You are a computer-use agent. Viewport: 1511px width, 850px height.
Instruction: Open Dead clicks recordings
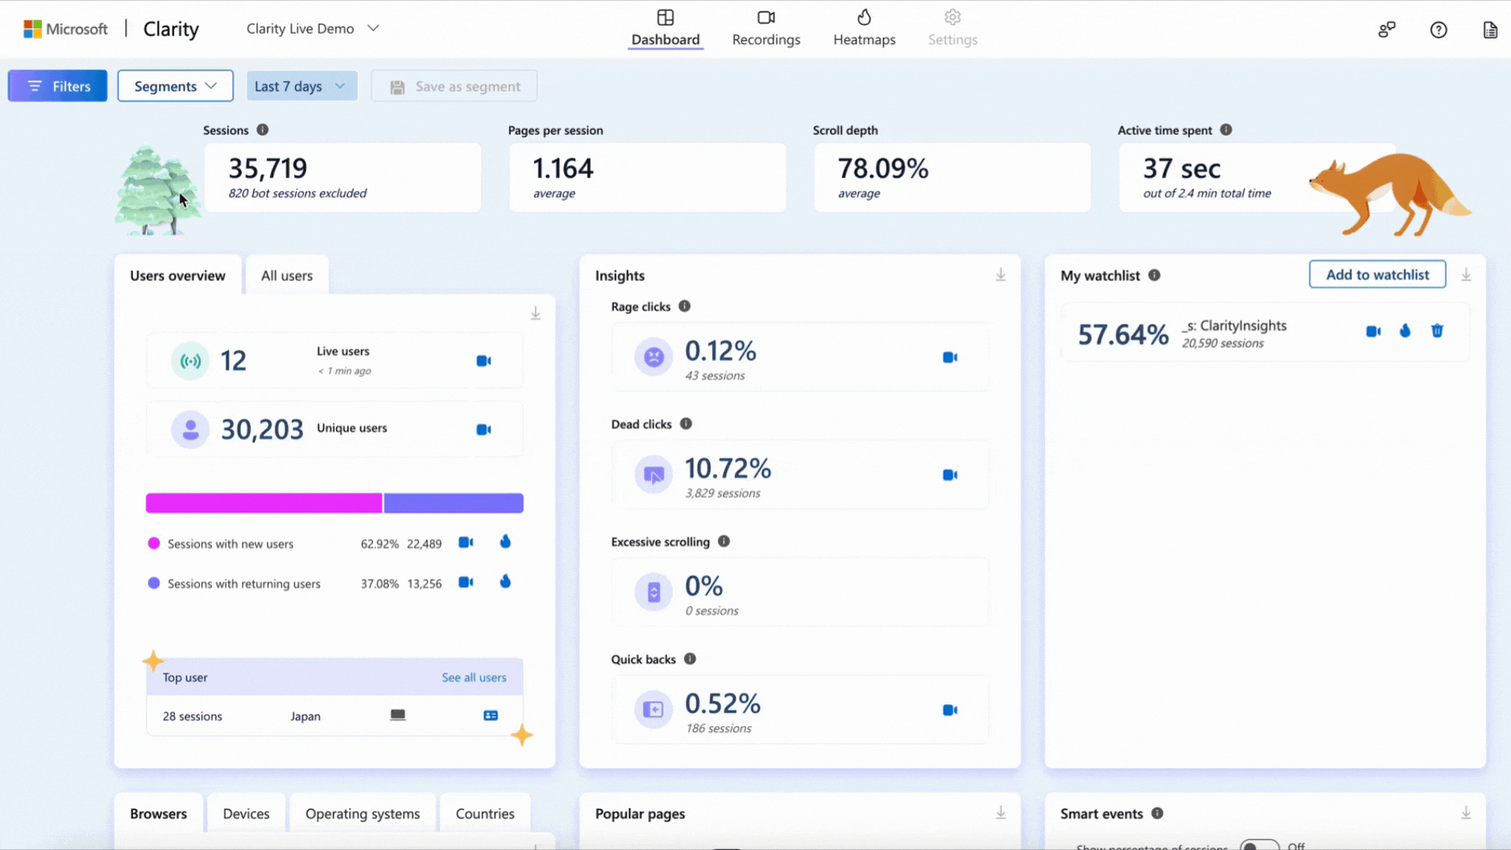coord(950,475)
